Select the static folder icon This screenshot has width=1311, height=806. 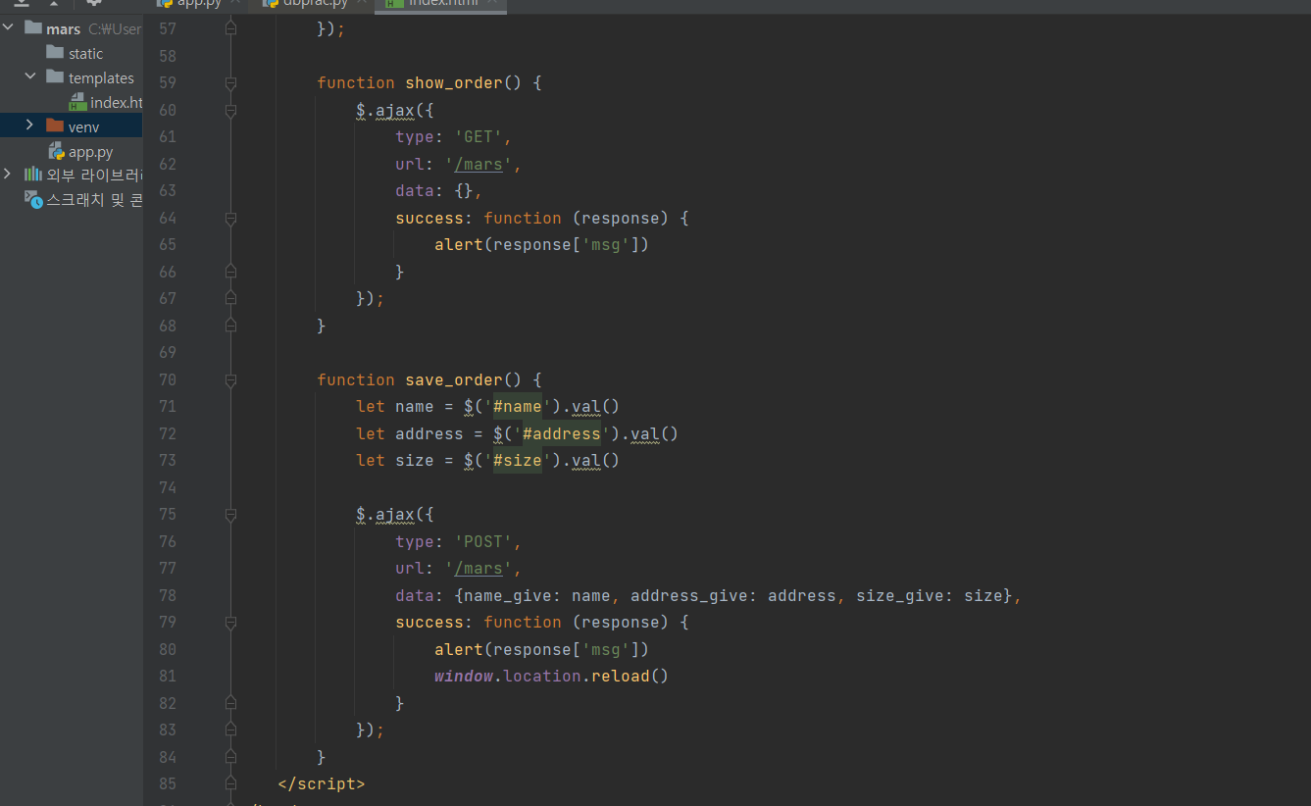[55, 53]
